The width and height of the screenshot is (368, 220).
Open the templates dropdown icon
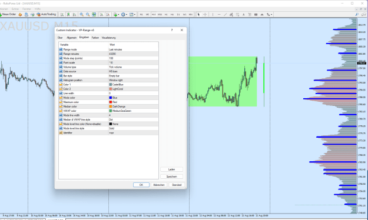pos(132,15)
